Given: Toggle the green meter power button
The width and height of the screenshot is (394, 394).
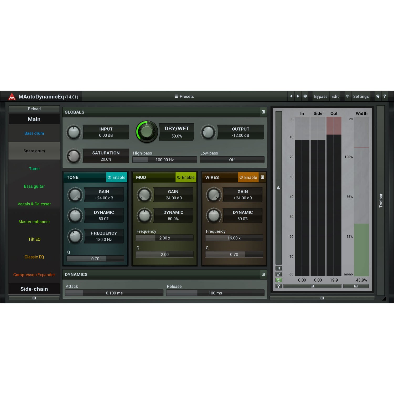Looking at the screenshot, I should coord(279,280).
